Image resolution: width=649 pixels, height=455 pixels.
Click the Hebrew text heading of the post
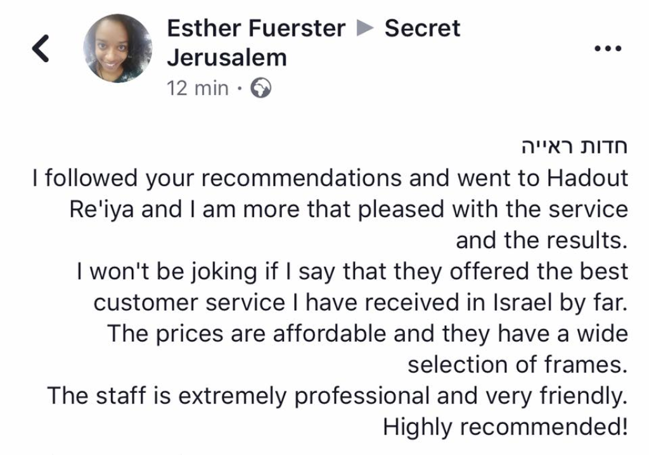click(573, 146)
